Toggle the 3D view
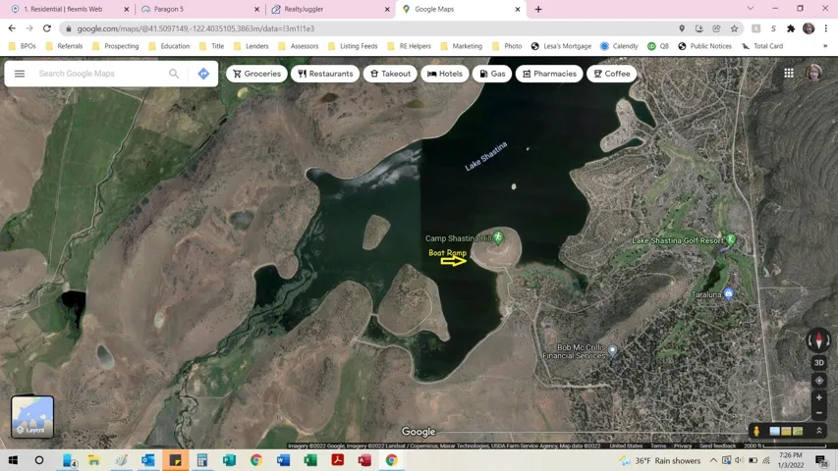 pyautogui.click(x=819, y=363)
